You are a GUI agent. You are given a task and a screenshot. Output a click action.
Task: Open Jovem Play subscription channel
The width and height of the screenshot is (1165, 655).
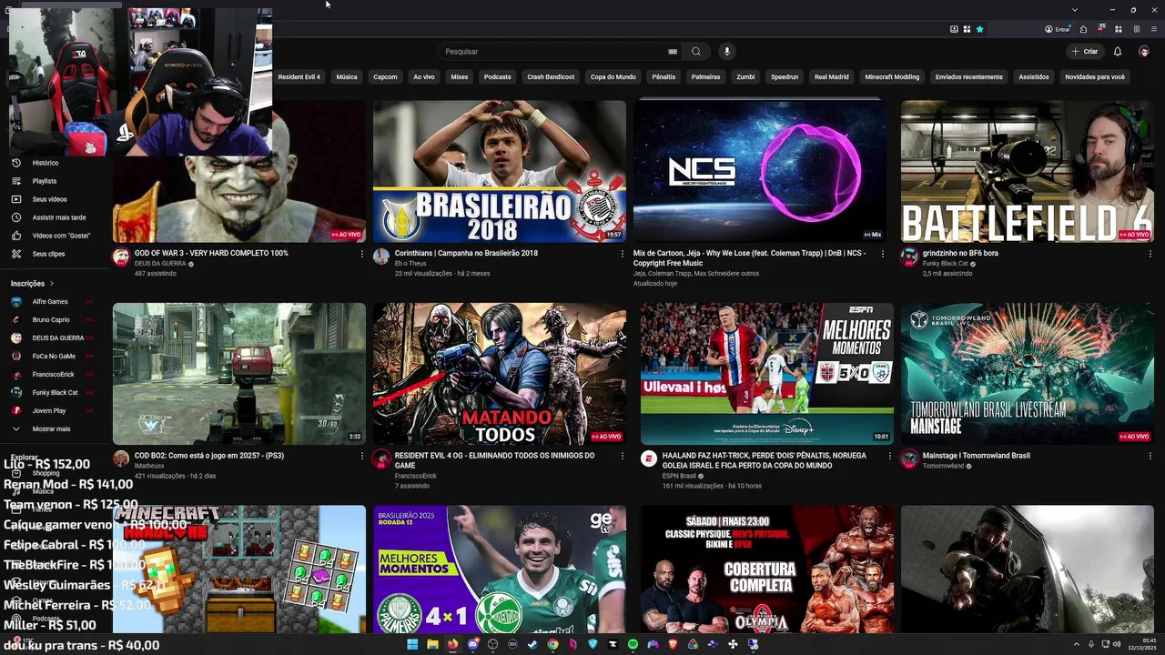[49, 410]
